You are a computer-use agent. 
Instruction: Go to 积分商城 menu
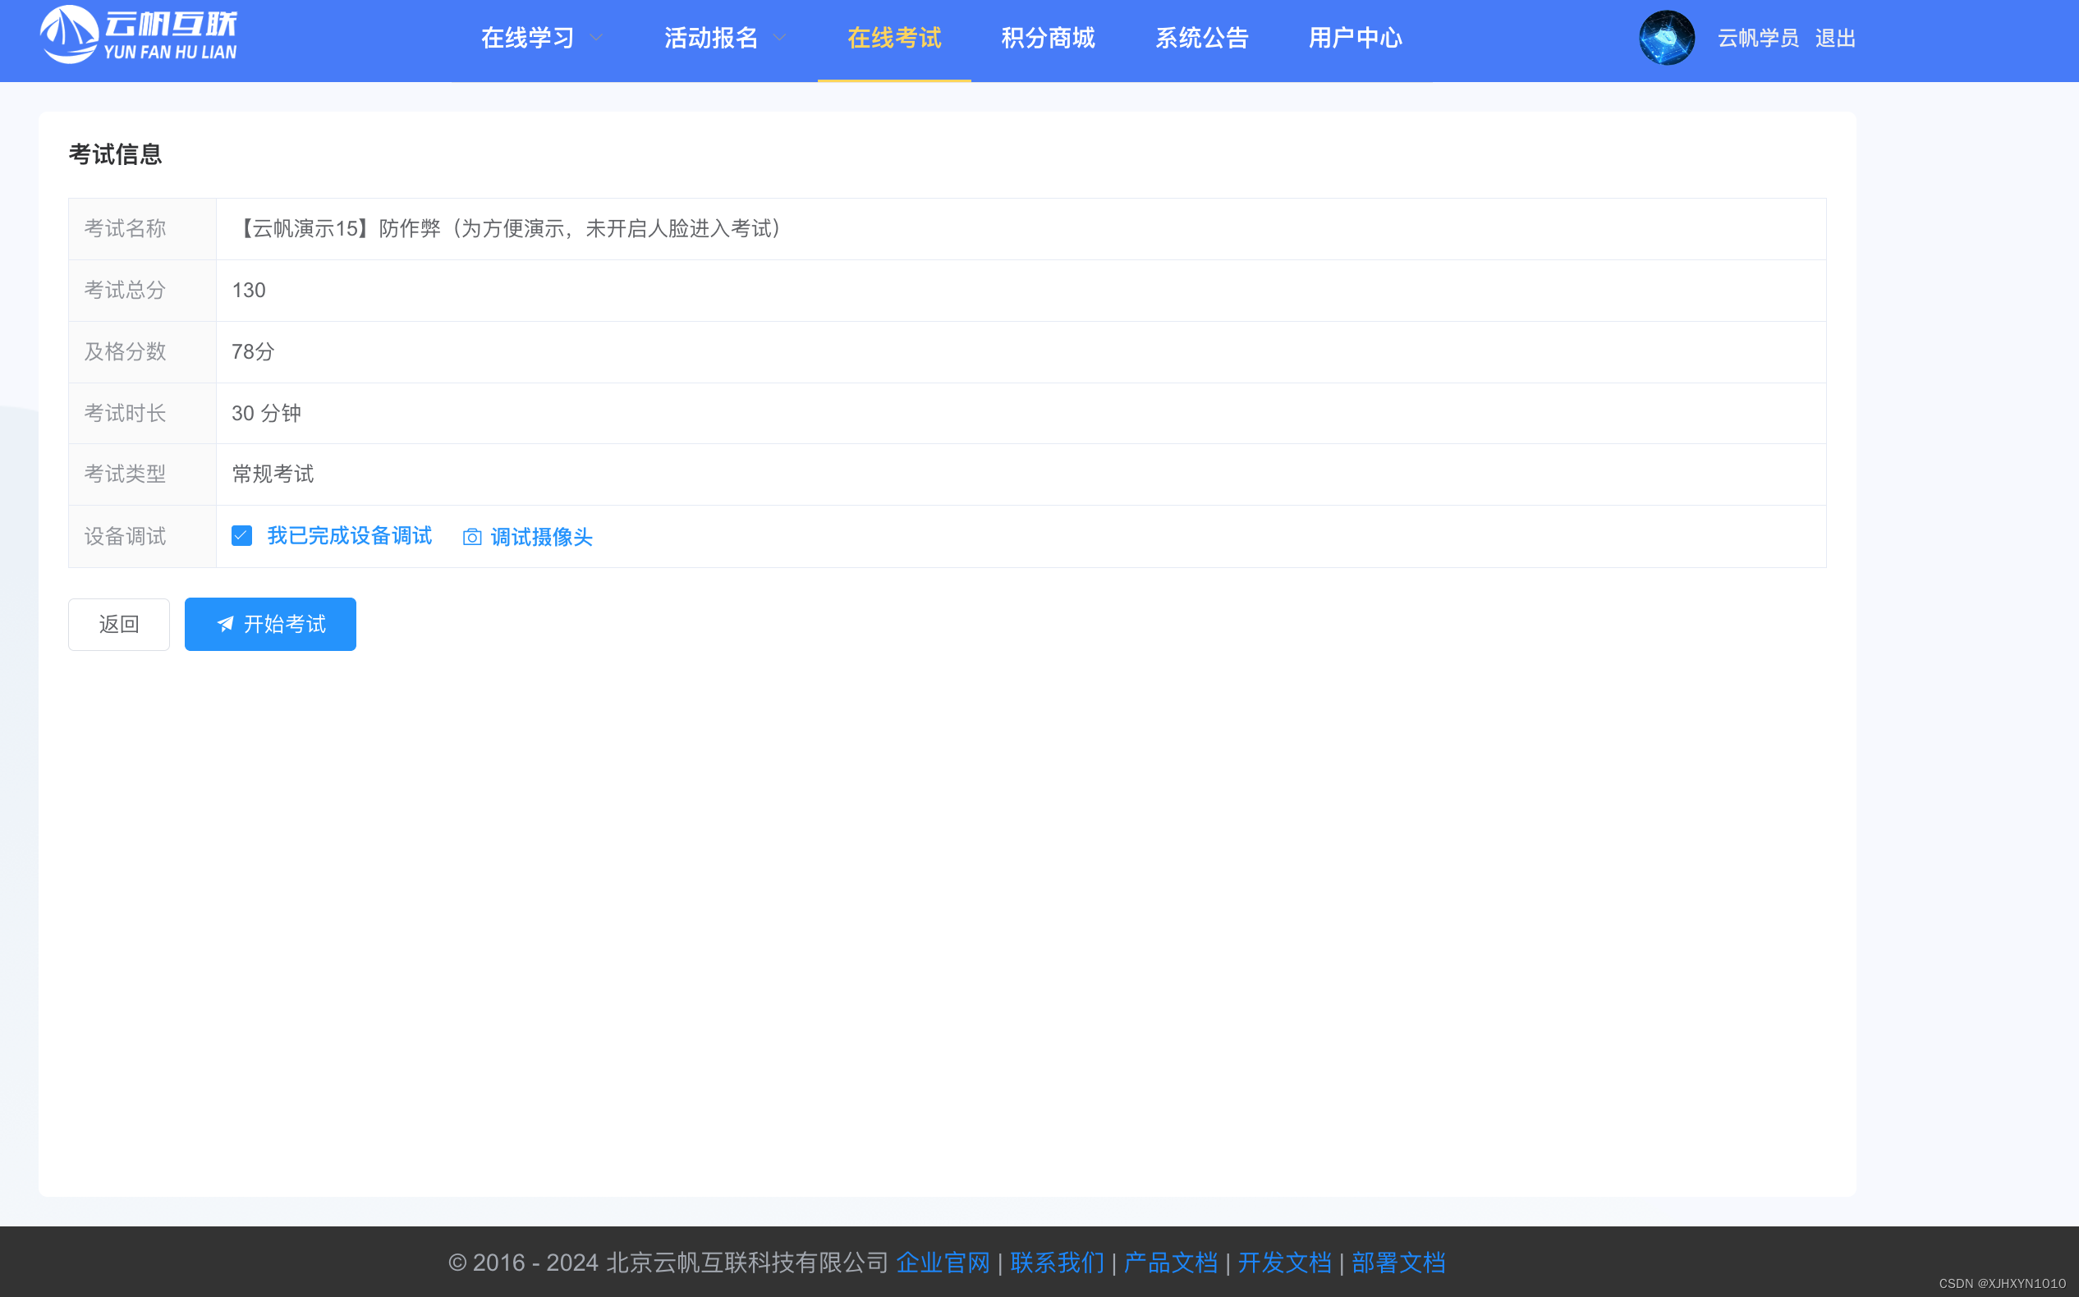click(1048, 38)
